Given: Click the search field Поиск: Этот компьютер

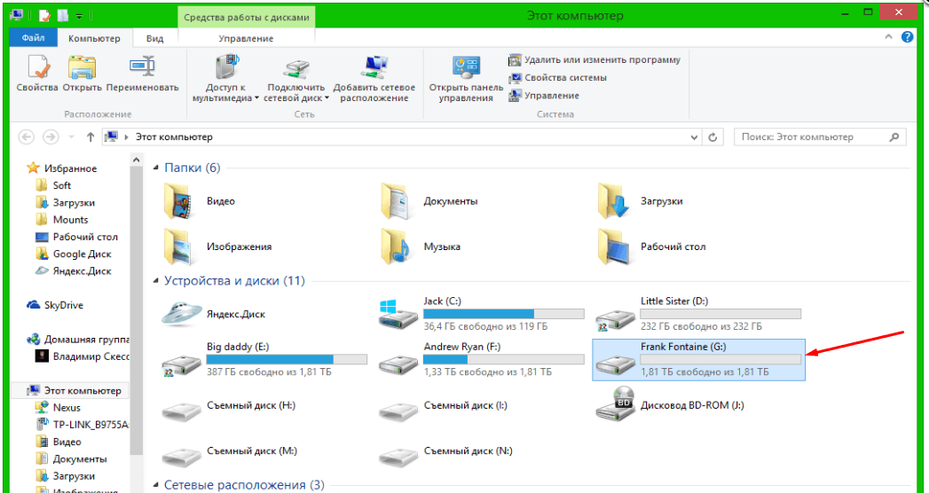Looking at the screenshot, I should [x=820, y=137].
